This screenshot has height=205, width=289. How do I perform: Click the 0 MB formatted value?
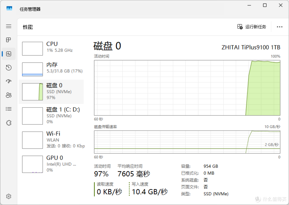pos(209,173)
